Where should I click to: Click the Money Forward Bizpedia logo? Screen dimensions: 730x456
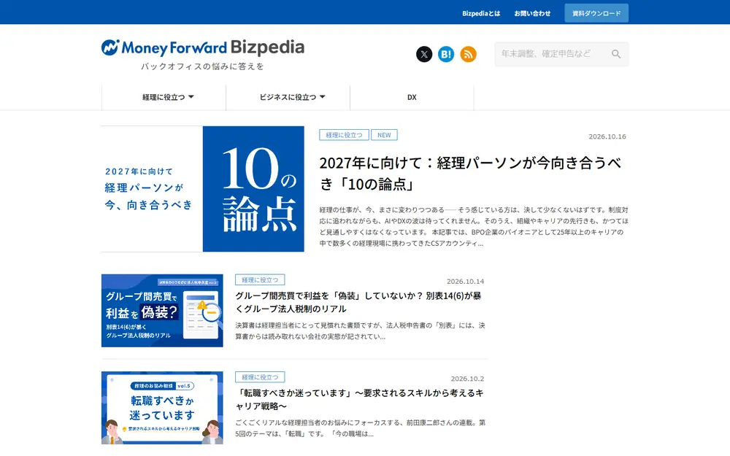point(203,47)
